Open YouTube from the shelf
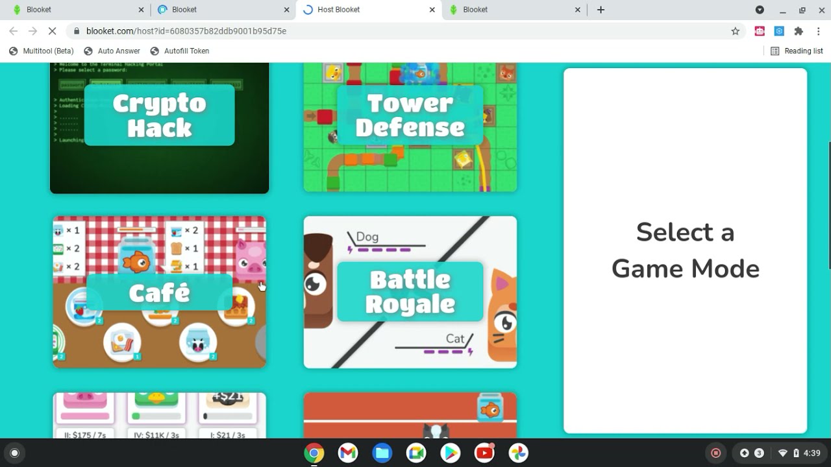This screenshot has width=831, height=467. (x=484, y=453)
